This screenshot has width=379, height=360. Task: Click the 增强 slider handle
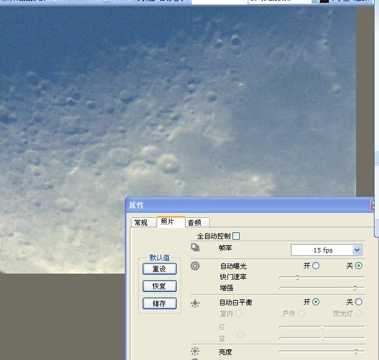[x=354, y=288]
